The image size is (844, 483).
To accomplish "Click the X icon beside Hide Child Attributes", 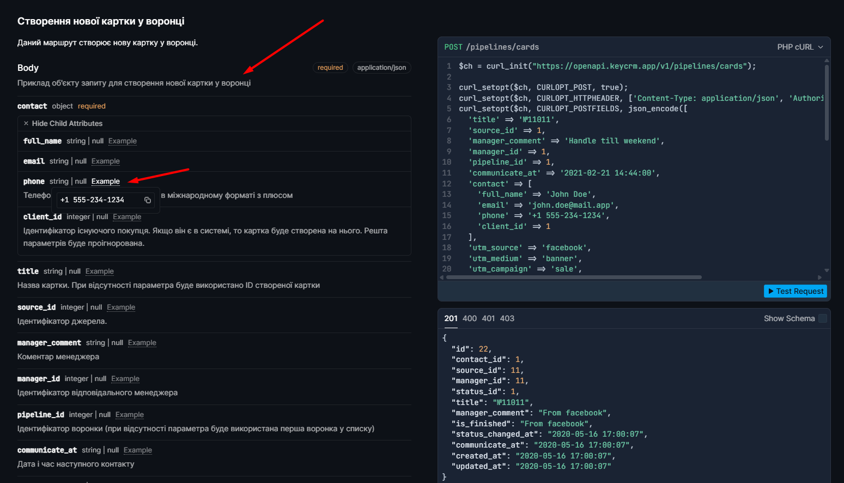I will 26,124.
